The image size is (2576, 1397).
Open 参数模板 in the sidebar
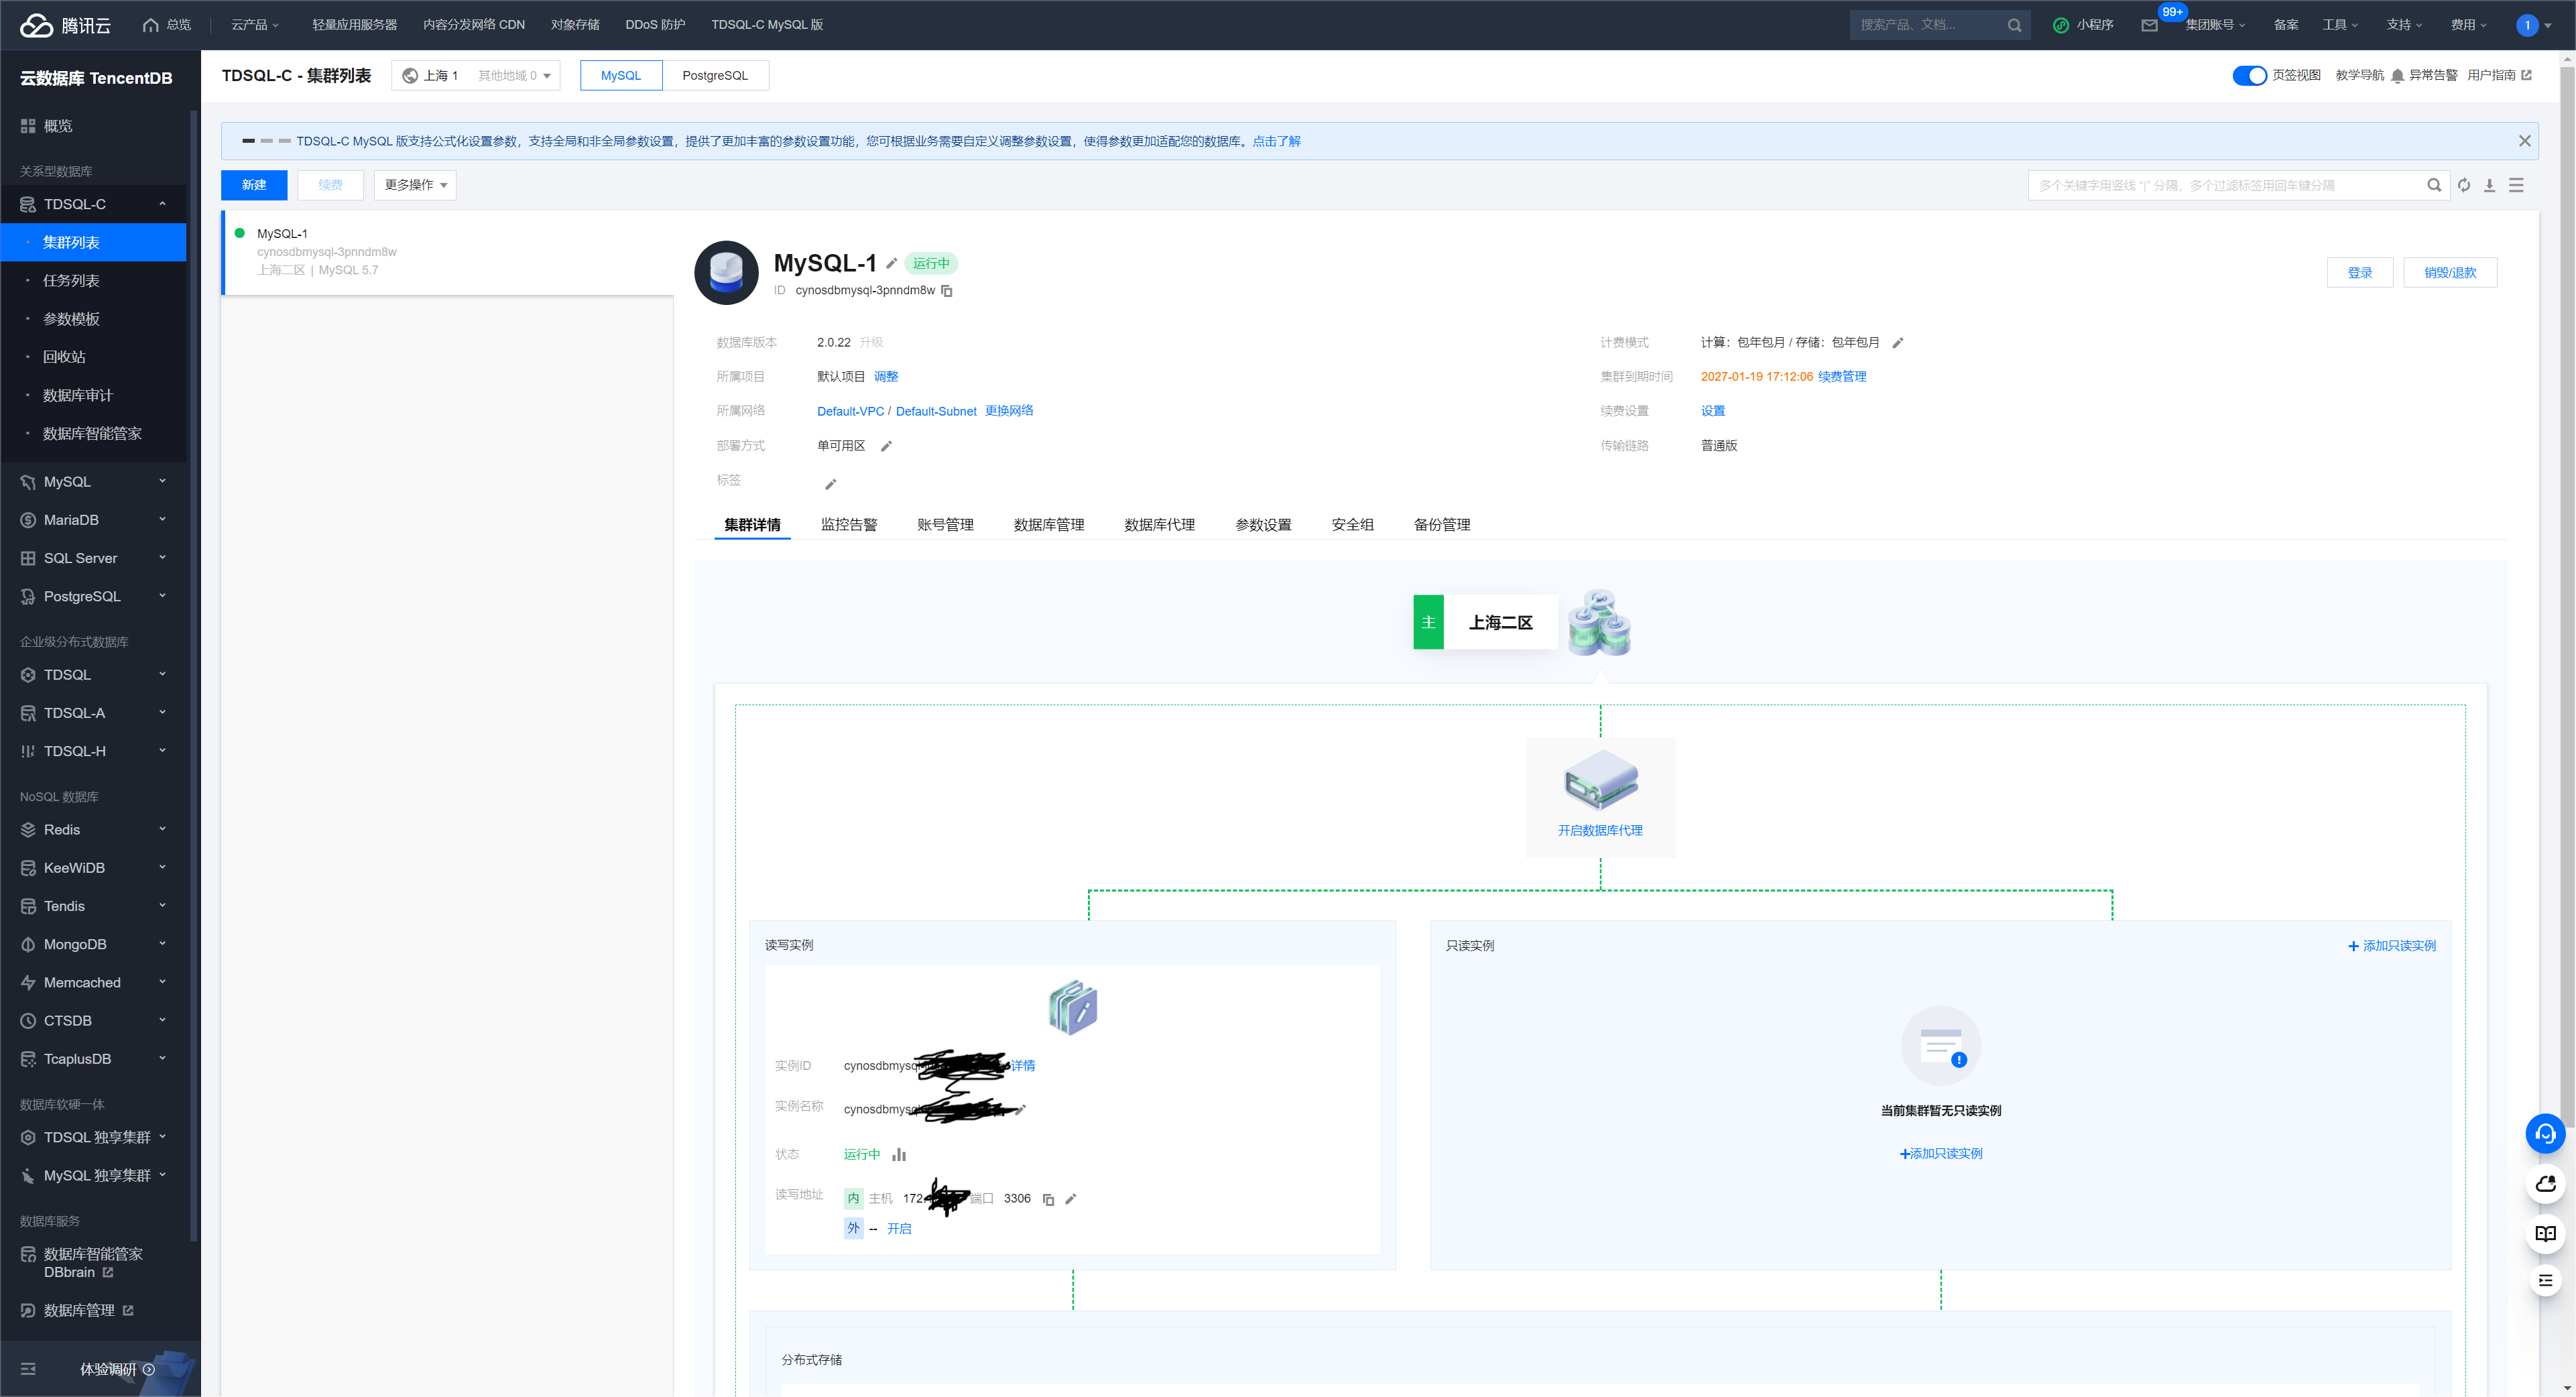click(71, 319)
